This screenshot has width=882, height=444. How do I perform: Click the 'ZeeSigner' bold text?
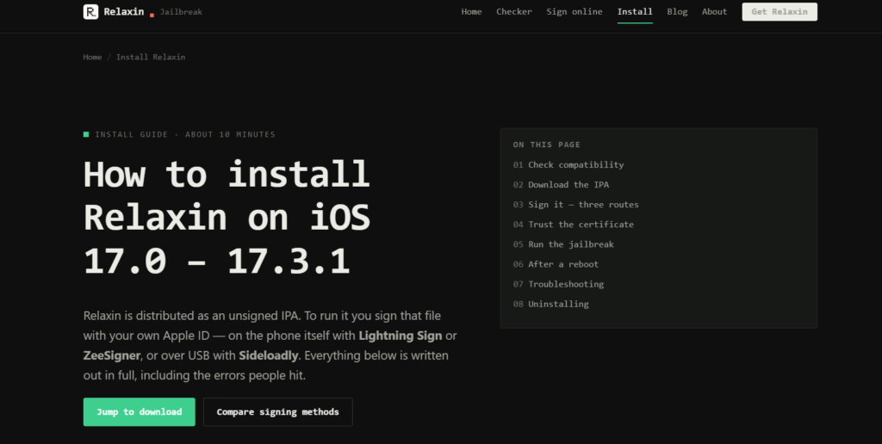point(111,355)
